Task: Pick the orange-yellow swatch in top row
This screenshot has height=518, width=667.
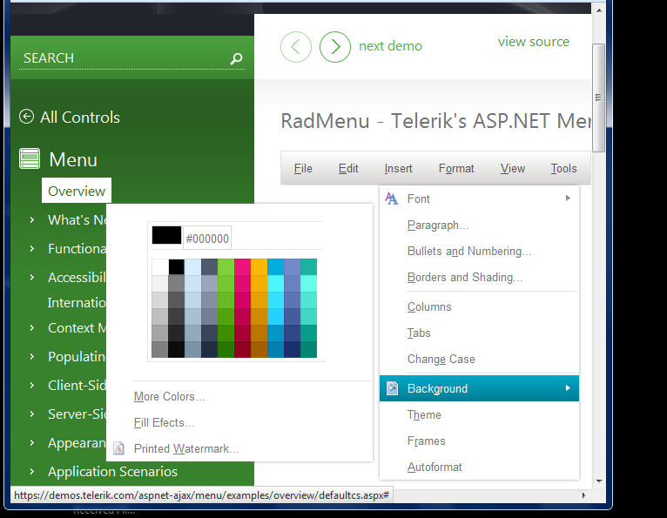Action: 259,266
